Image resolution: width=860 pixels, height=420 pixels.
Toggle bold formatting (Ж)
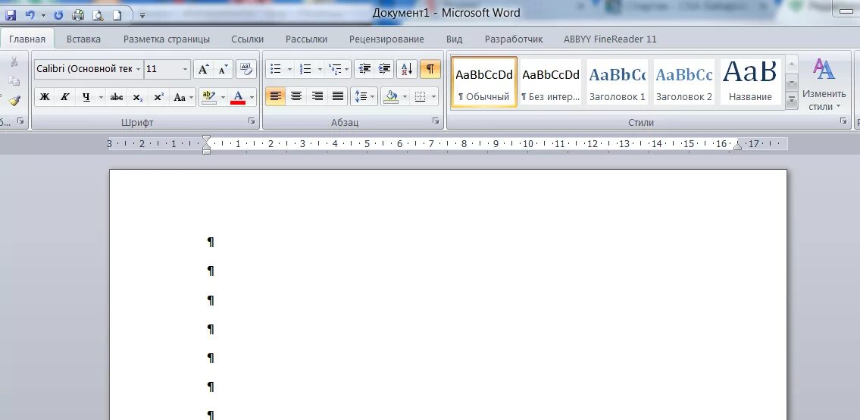pos(45,97)
